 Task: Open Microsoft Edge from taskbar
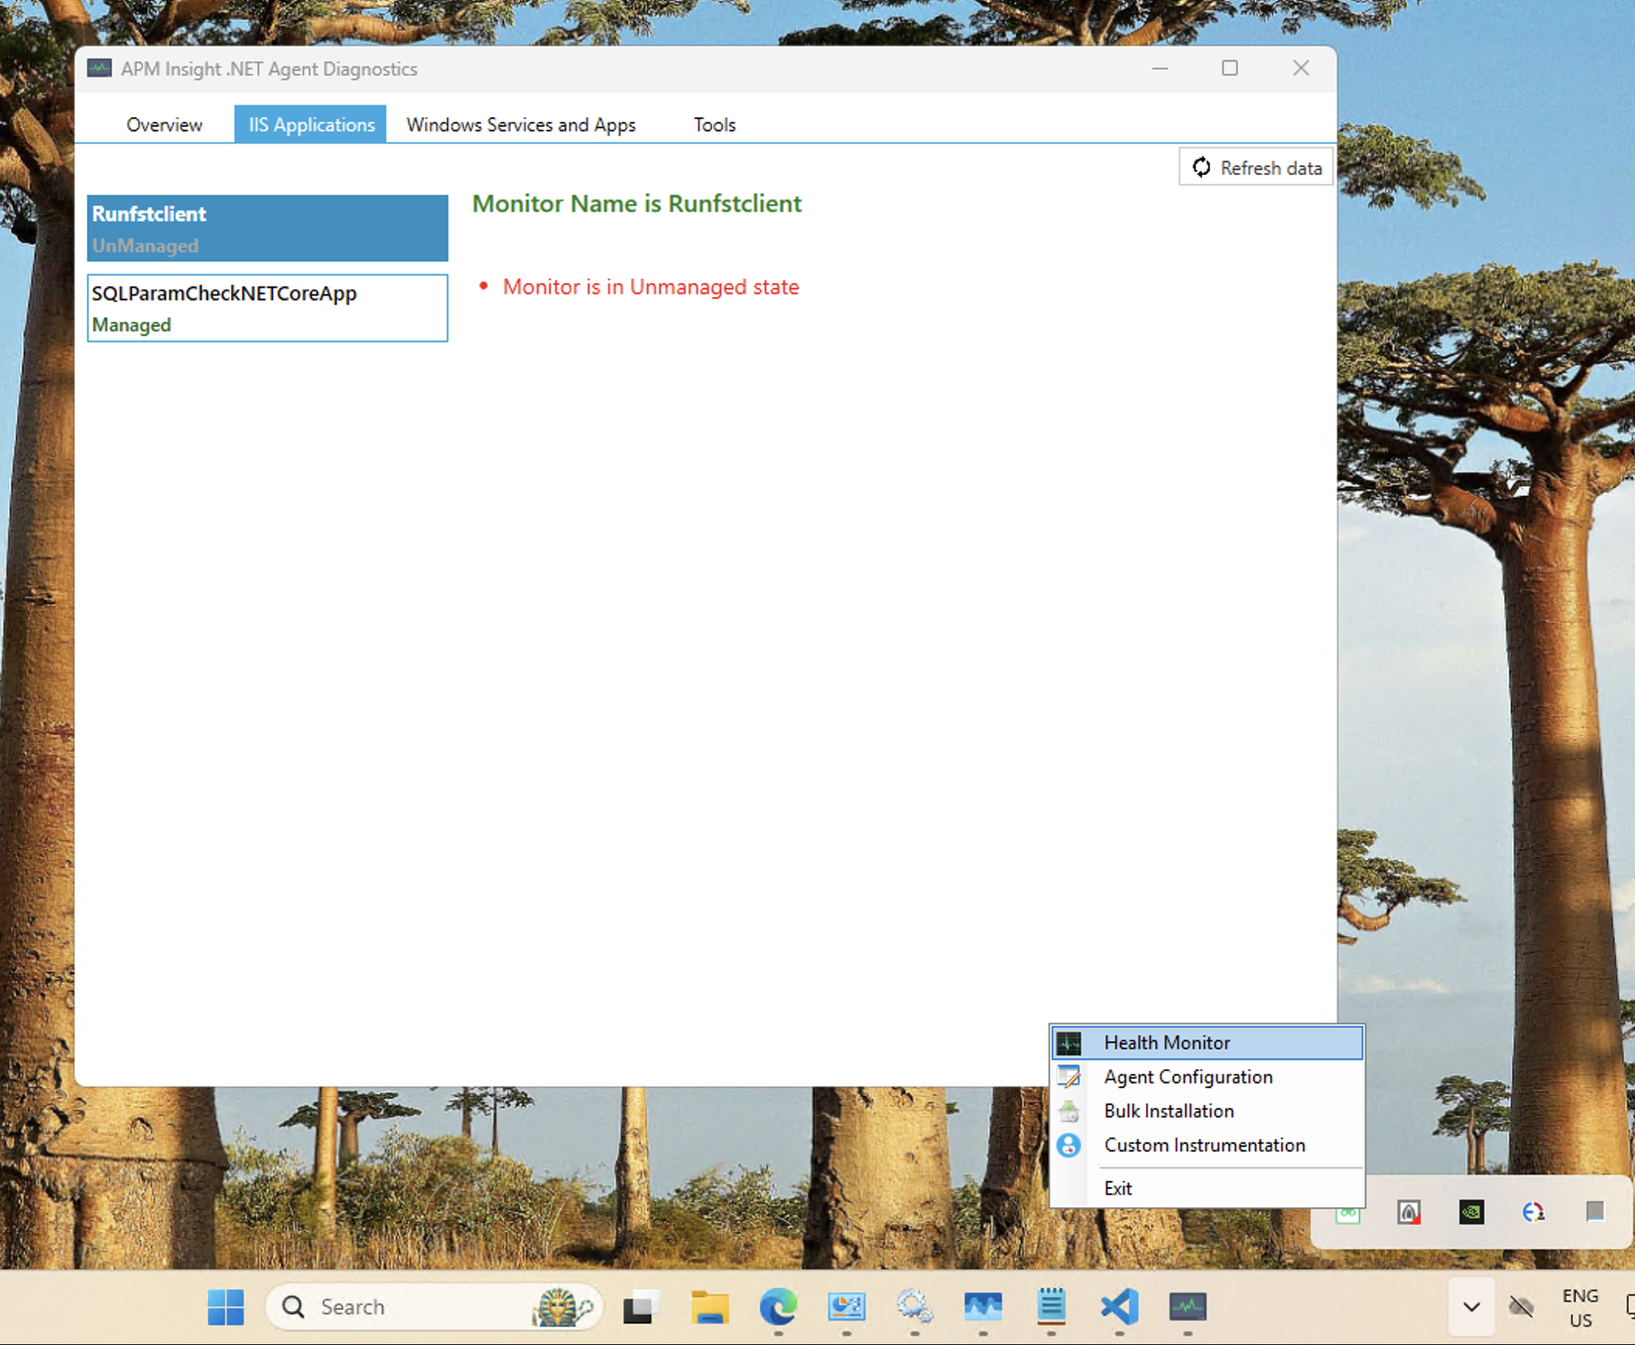778,1307
